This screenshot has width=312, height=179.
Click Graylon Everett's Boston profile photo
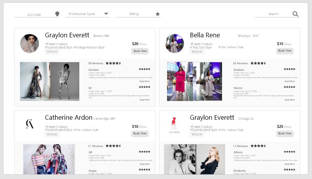(x=30, y=43)
